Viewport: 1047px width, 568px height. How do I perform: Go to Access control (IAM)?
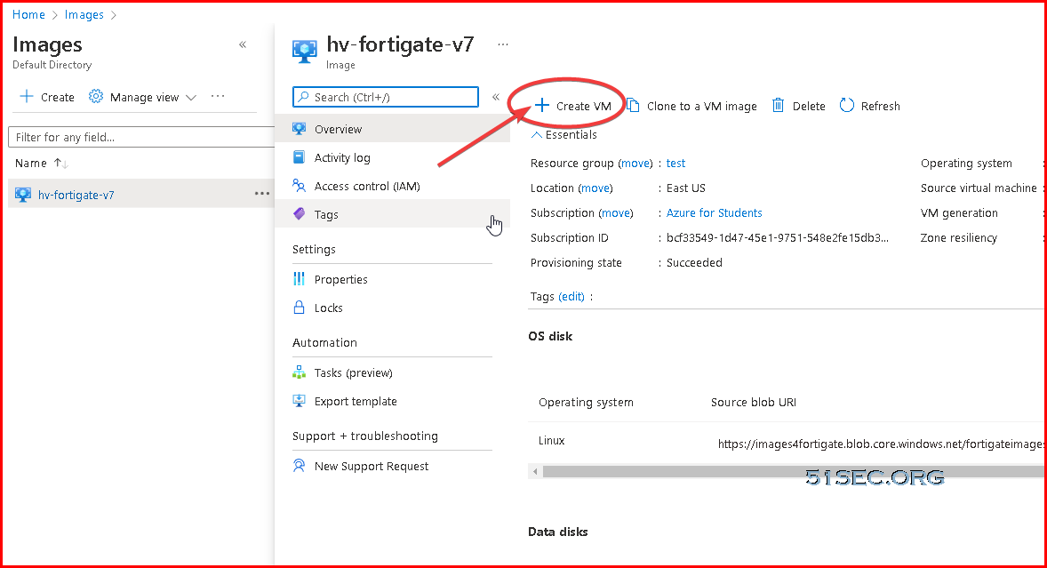[x=392, y=186]
